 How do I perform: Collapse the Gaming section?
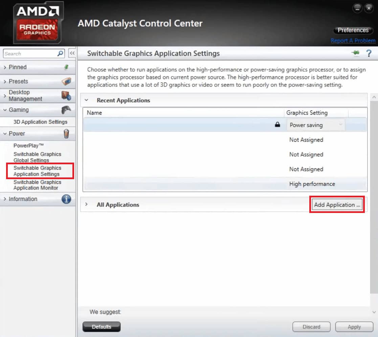tap(5, 110)
